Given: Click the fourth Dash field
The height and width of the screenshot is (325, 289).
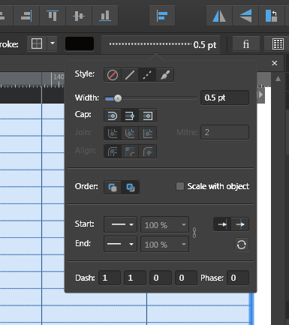Looking at the screenshot, I should pos(186,278).
